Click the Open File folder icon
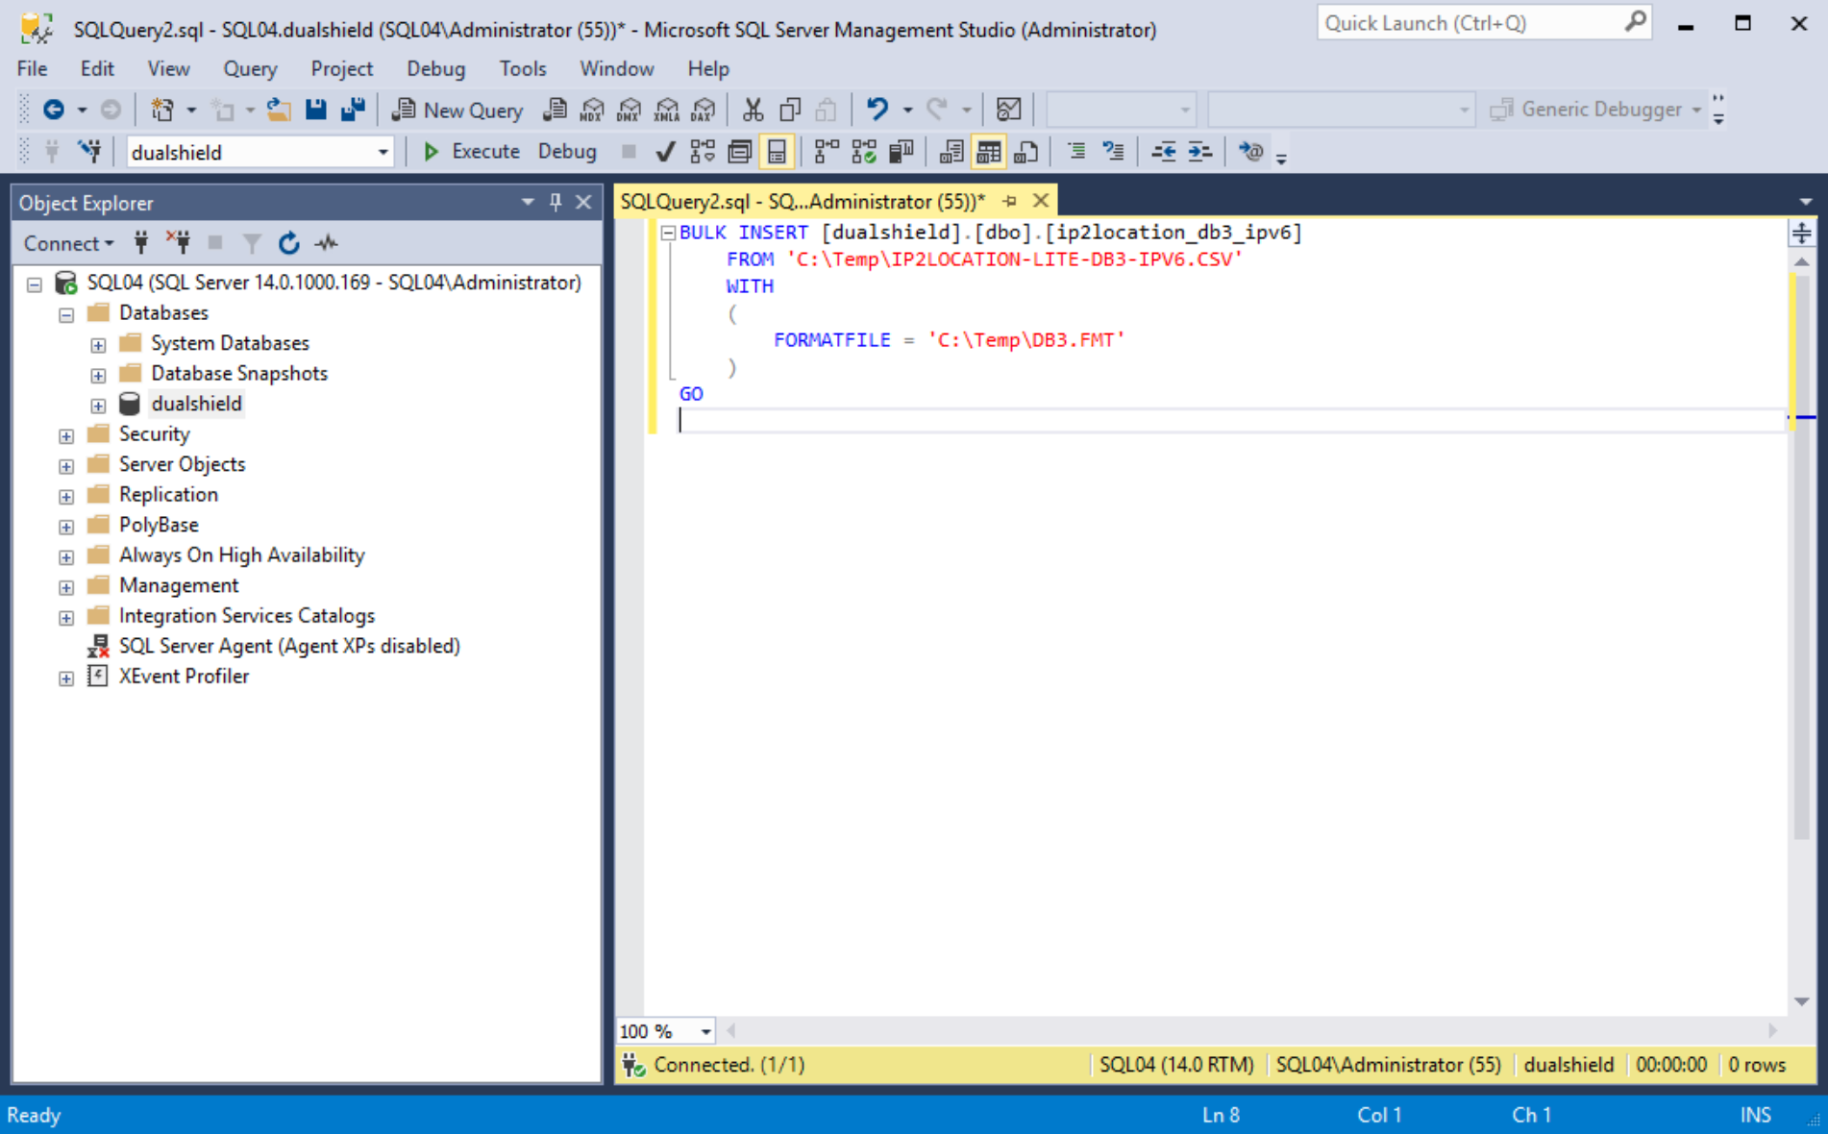This screenshot has width=1828, height=1134. [x=279, y=110]
